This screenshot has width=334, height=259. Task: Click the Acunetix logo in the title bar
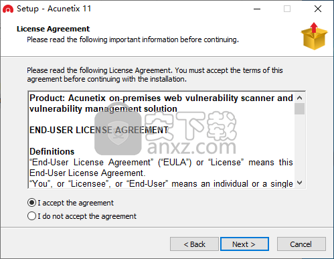click(x=8, y=9)
